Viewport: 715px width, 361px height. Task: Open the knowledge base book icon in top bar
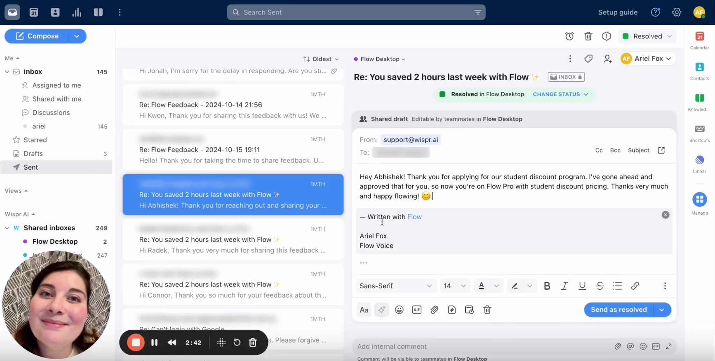(98, 12)
